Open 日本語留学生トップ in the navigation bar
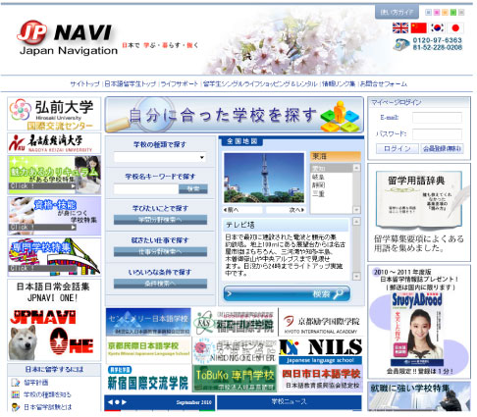 131,84
